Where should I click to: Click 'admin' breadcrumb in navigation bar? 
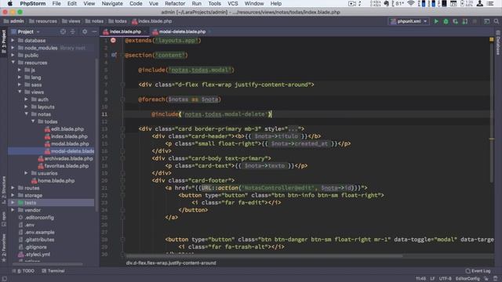point(14,21)
